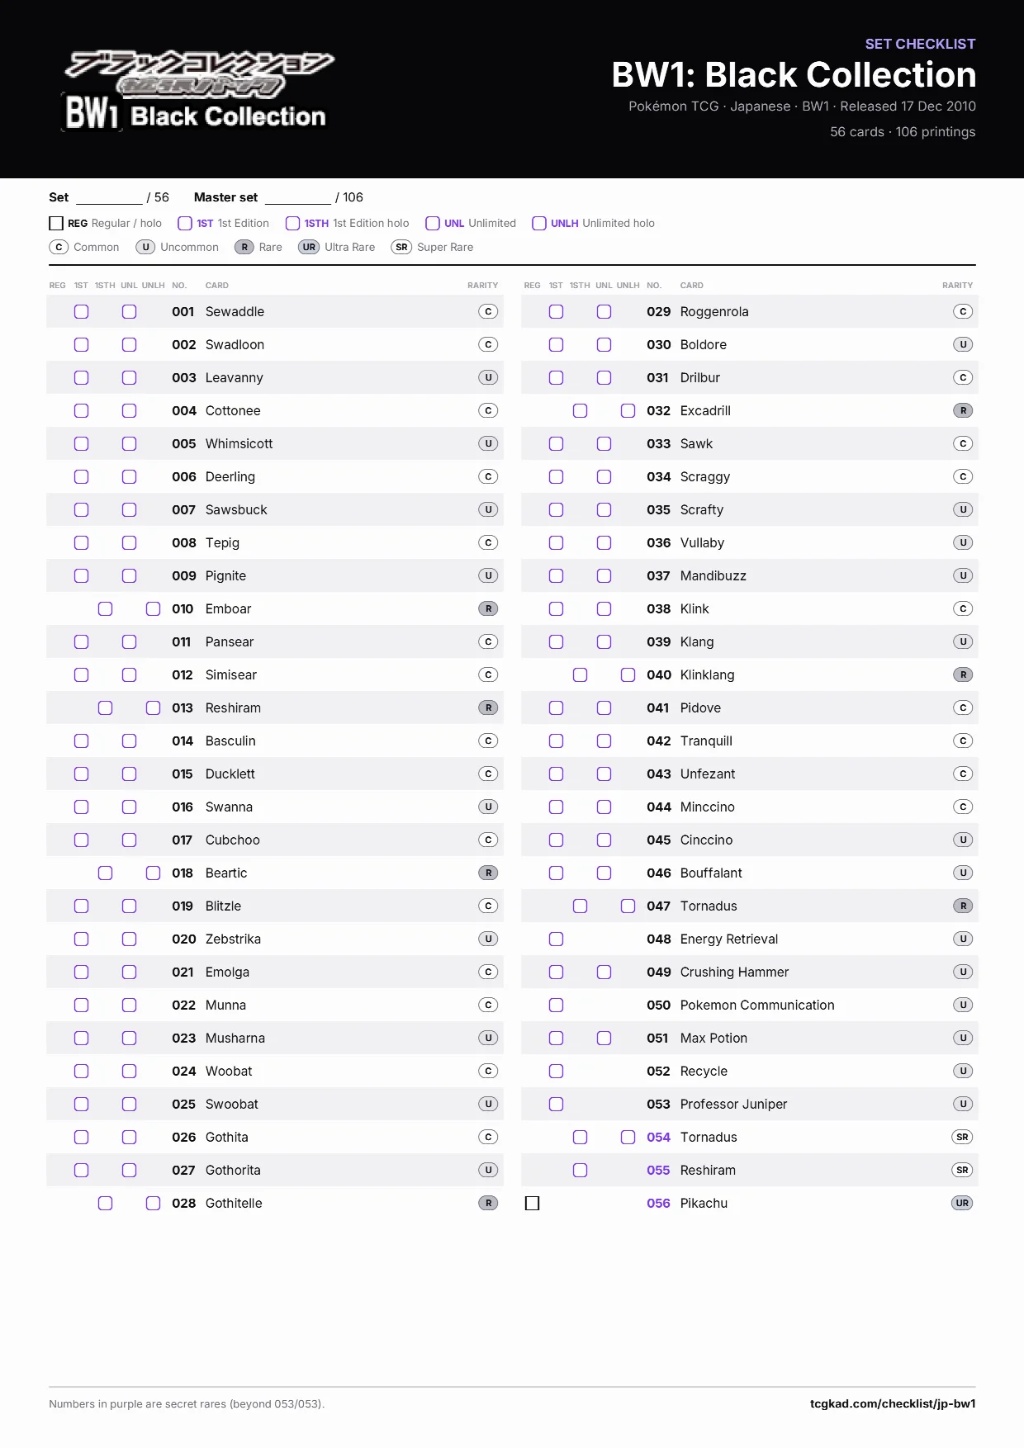Image resolution: width=1024 pixels, height=1448 pixels.
Task: Click the UR rarity badge for Pikachu
Action: pos(962,1203)
